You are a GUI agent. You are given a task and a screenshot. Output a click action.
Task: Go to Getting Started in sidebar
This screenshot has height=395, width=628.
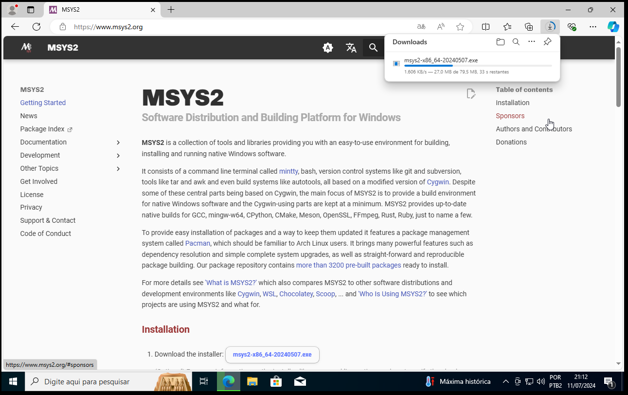pyautogui.click(x=43, y=103)
